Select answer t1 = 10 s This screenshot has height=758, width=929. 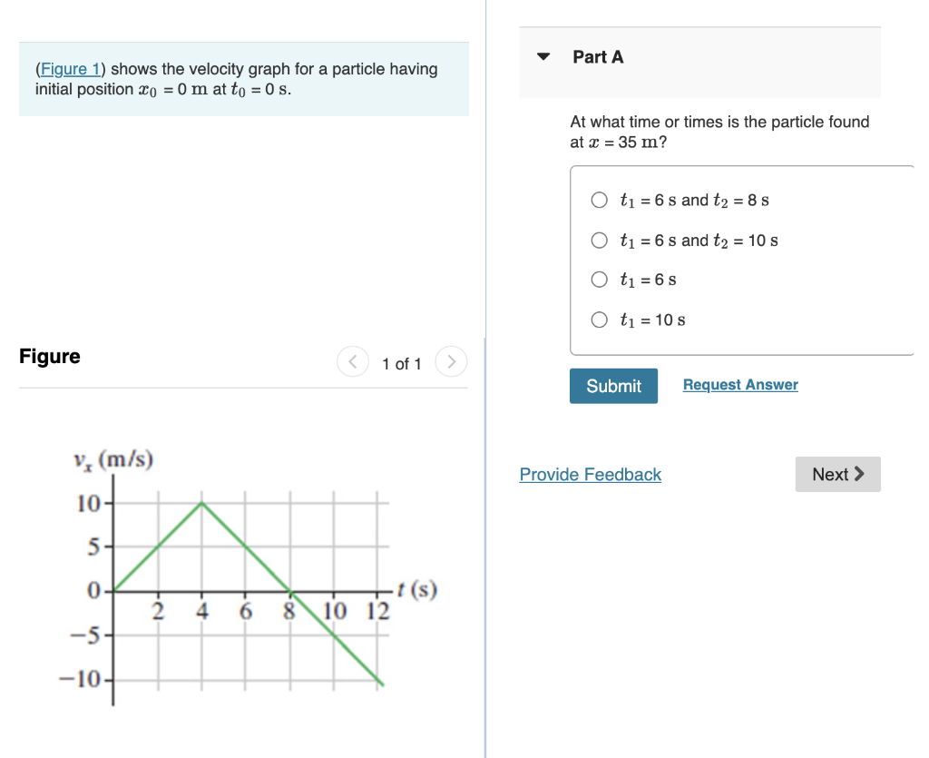click(599, 320)
